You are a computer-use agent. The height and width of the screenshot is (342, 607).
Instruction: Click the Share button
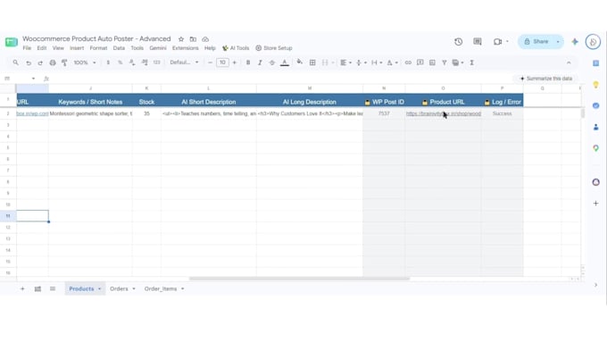click(536, 41)
